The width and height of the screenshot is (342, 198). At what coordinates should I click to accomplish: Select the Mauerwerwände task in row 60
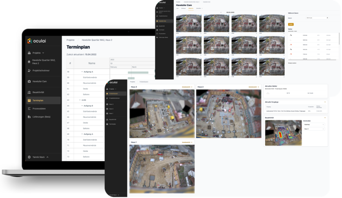pos(89,83)
